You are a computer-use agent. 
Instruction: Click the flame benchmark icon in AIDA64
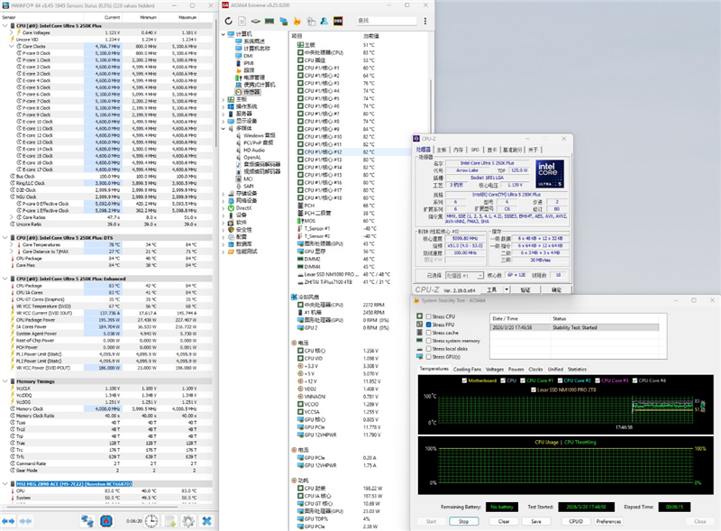(x=296, y=20)
